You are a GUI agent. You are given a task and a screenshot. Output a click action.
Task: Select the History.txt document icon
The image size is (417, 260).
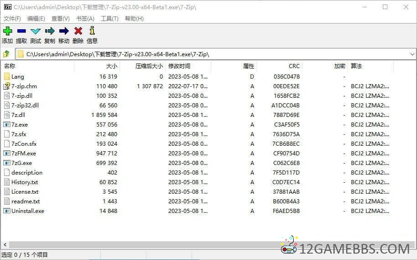pyautogui.click(x=7, y=182)
